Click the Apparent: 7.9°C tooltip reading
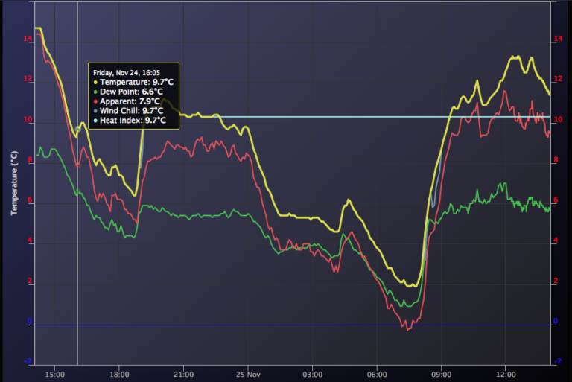The image size is (572, 382). click(x=130, y=101)
